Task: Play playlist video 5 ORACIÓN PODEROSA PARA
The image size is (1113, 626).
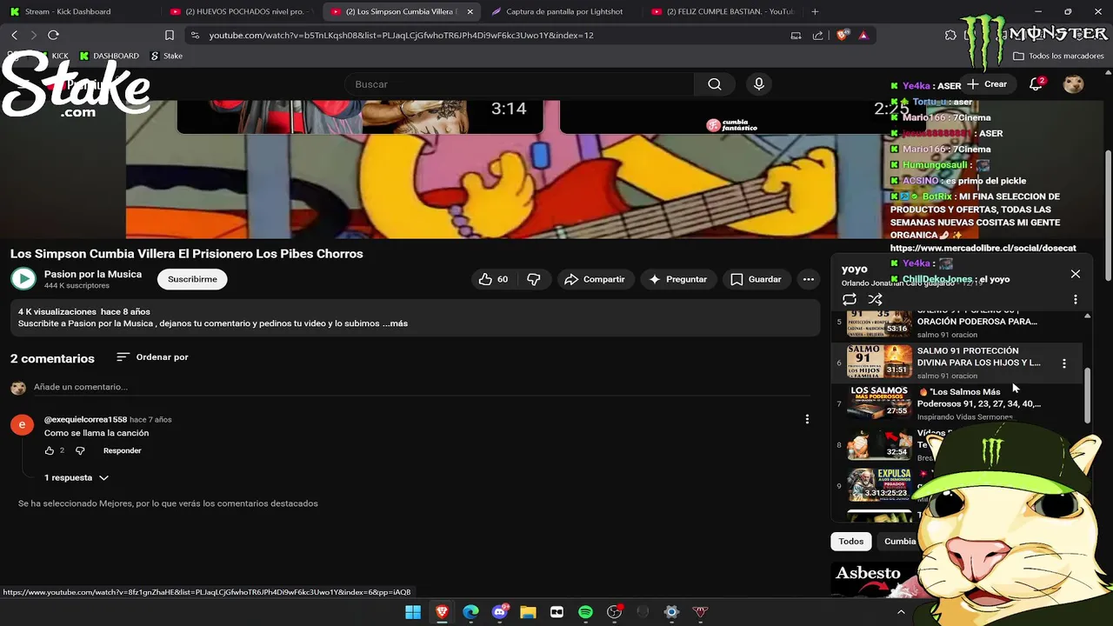Action: (958, 322)
